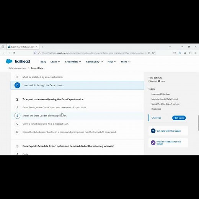Jump to the Challenge section
The width and height of the screenshot is (199, 199).
[x=156, y=118]
